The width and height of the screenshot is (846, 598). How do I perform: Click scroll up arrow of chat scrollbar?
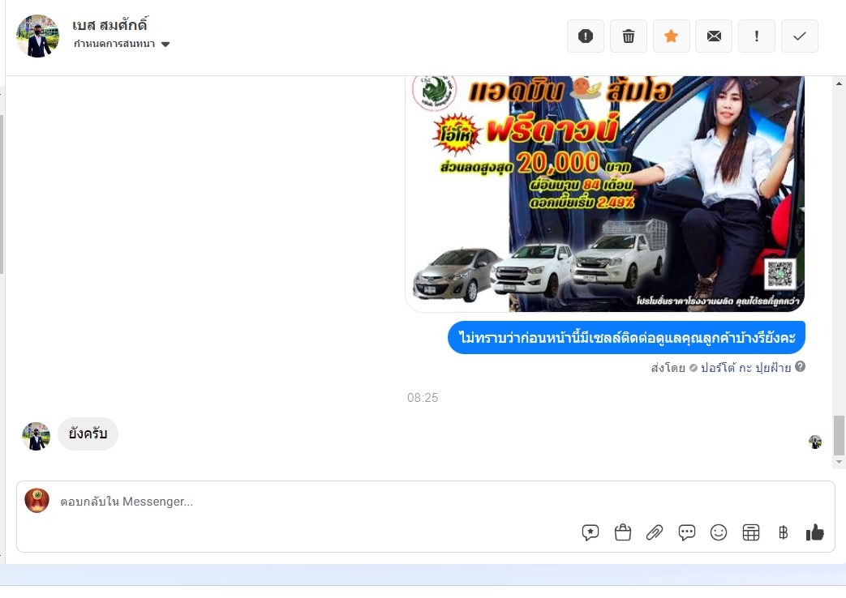(839, 83)
